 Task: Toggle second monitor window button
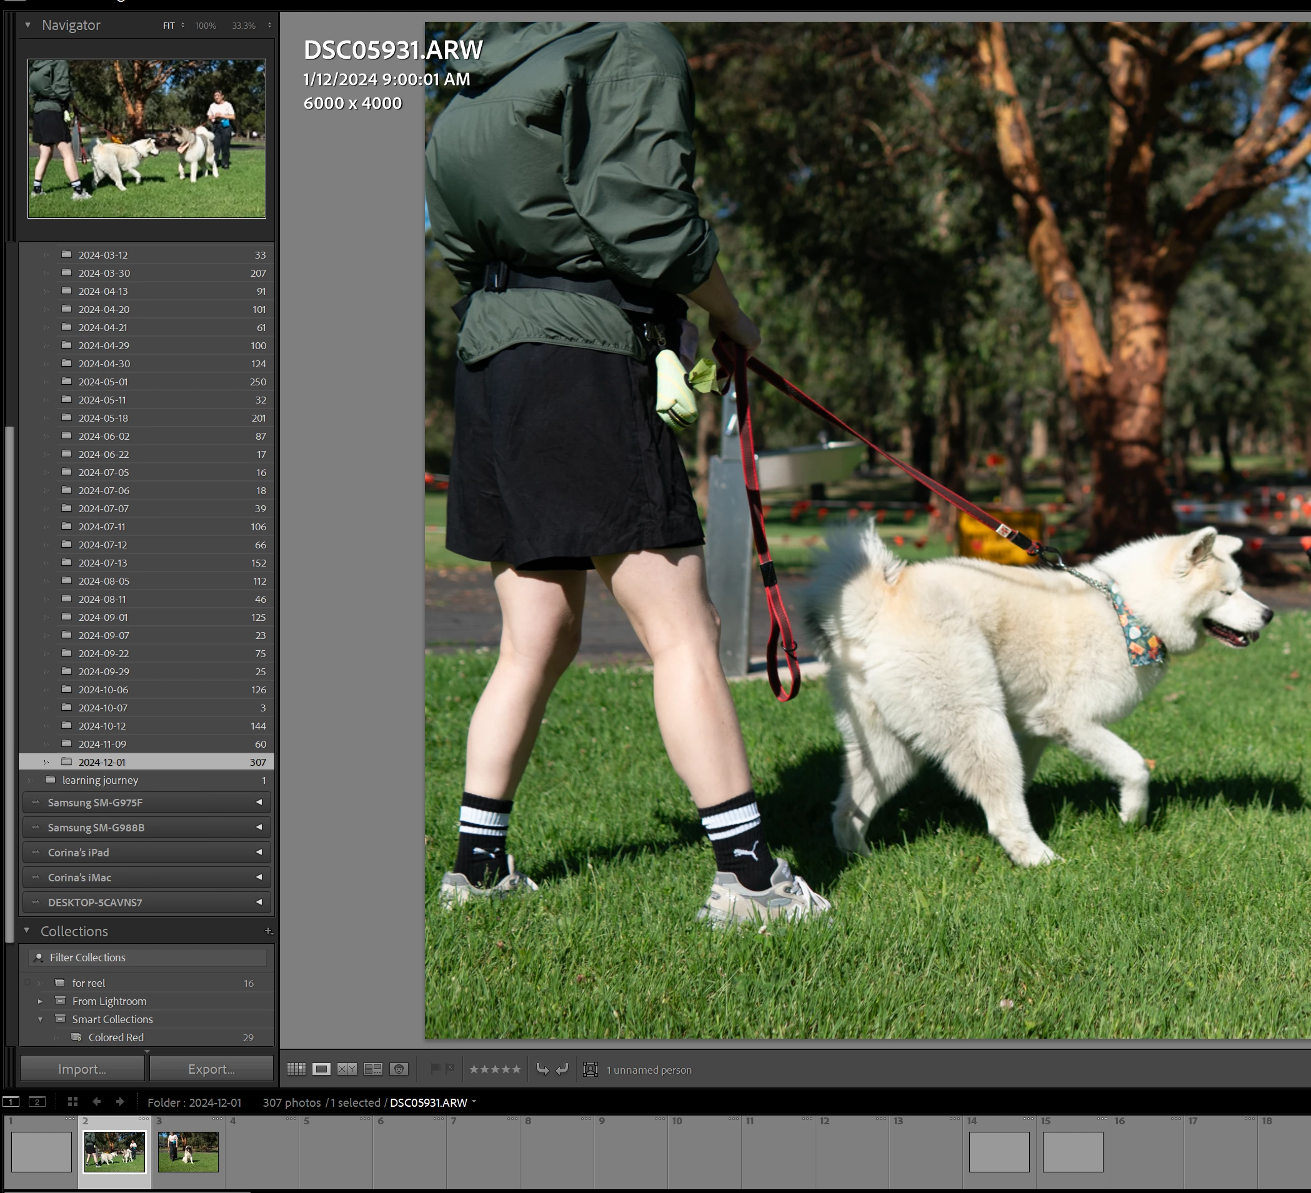(x=37, y=1102)
